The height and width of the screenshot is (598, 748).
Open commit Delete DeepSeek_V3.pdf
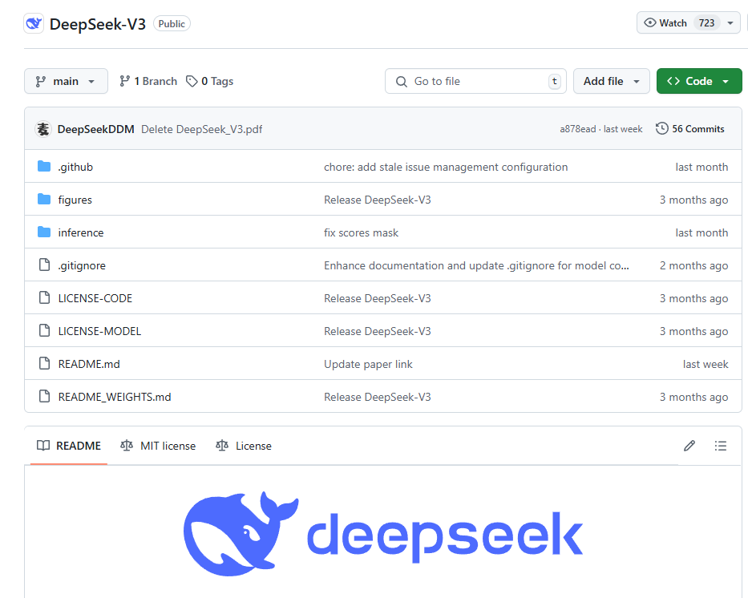click(x=202, y=129)
